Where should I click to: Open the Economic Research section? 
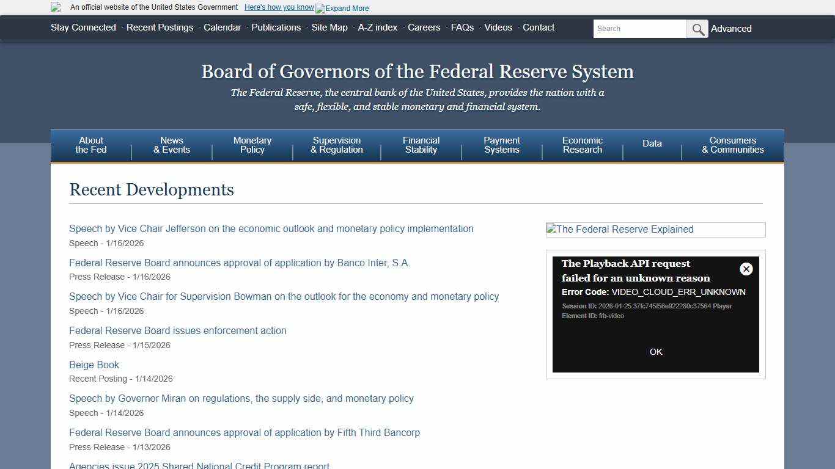582,145
